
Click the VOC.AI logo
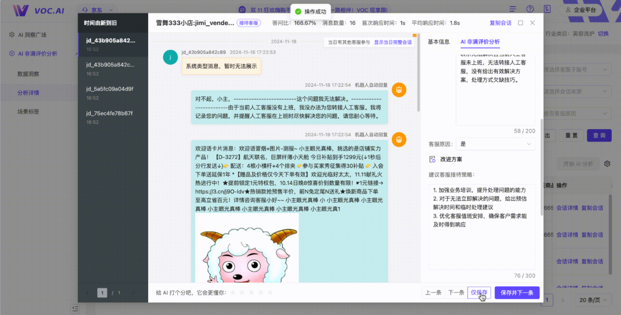coord(38,10)
